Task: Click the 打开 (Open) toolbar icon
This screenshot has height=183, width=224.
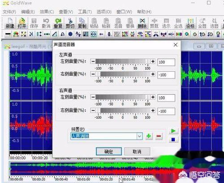Action: tap(22, 23)
